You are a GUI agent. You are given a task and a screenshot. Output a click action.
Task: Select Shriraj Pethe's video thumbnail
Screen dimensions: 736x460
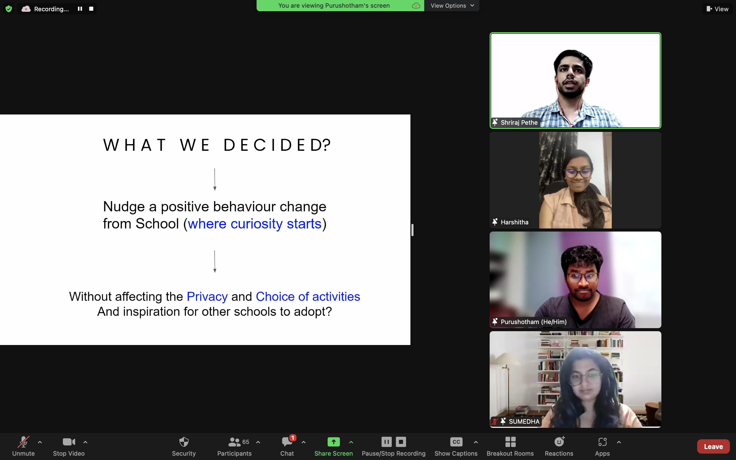[575, 80]
